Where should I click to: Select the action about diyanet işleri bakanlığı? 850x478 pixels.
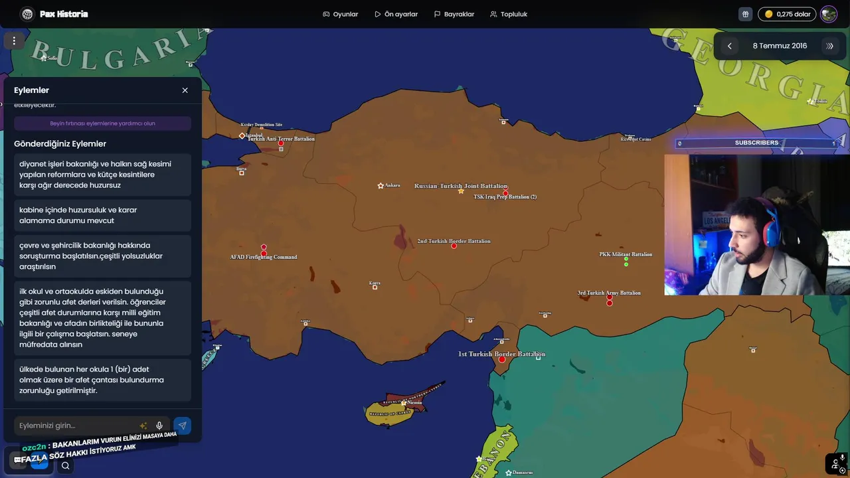[102, 175]
